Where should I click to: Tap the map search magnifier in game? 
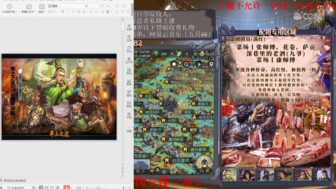pyautogui.click(x=186, y=64)
